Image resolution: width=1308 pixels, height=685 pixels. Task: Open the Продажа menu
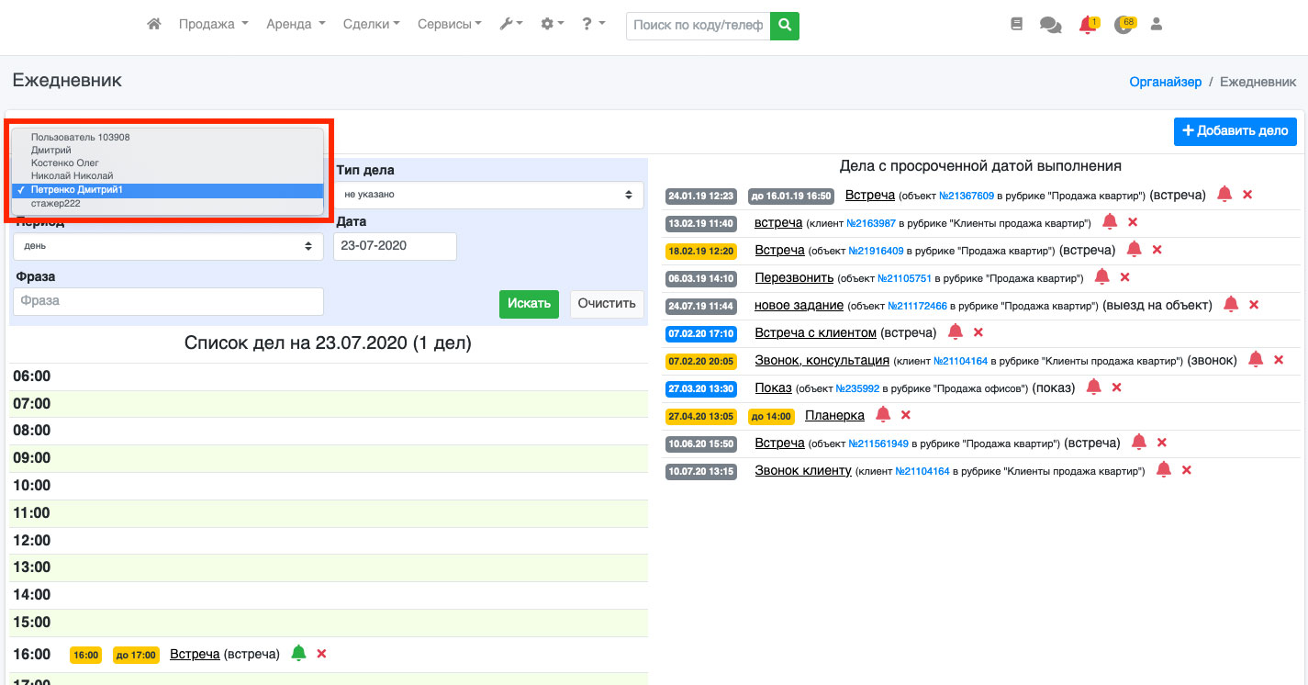click(x=213, y=25)
